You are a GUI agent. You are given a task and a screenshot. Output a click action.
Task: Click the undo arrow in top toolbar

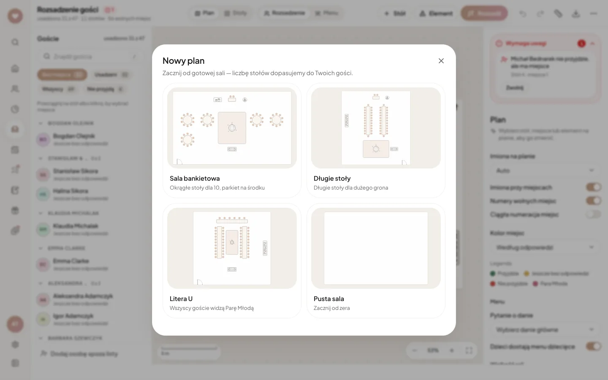tap(523, 14)
